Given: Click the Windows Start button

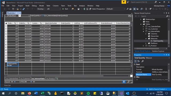Looking at the screenshot, I should (x=3, y=93).
